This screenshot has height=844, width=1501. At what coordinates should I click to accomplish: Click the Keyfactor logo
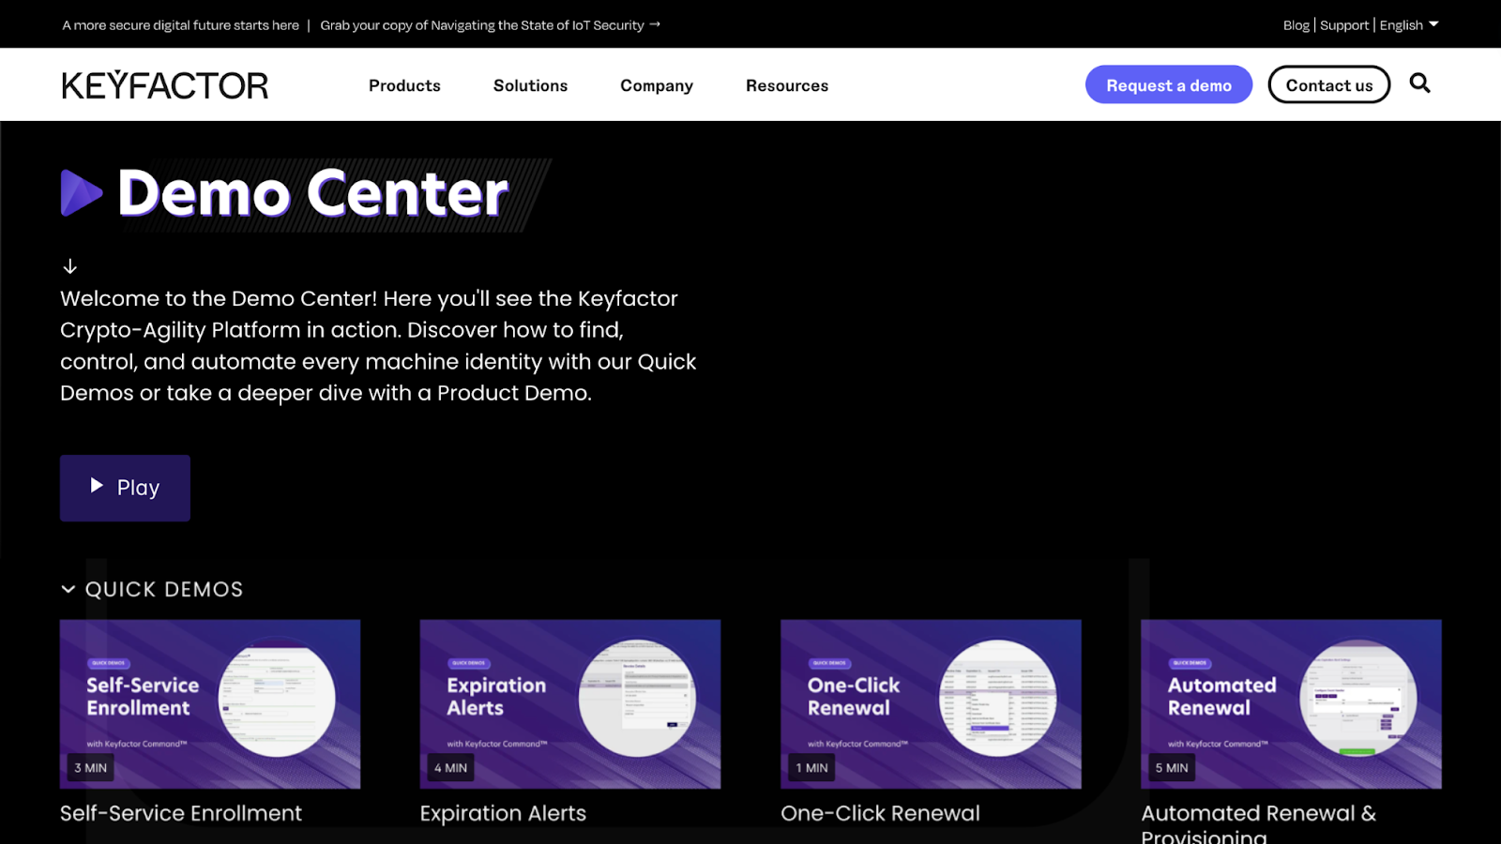(x=165, y=85)
